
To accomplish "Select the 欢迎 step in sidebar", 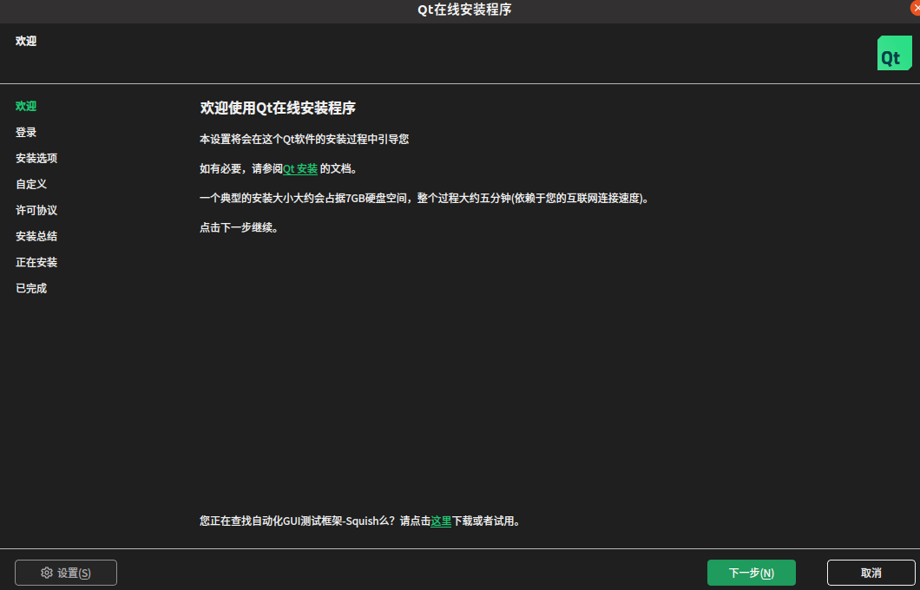I will click(x=26, y=106).
